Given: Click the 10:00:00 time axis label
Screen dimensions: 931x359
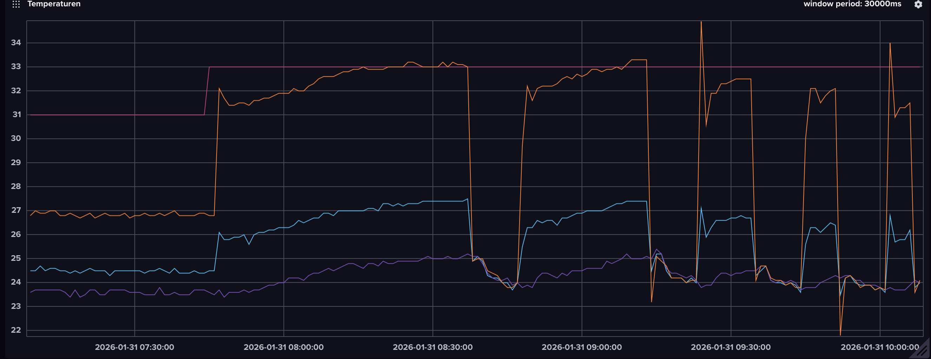Looking at the screenshot, I should click(x=879, y=347).
